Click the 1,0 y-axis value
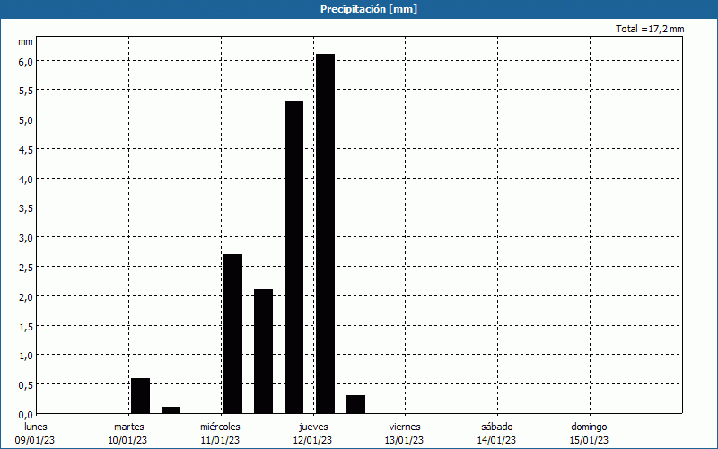The image size is (718, 449). [x=26, y=356]
